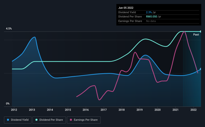Select the 2016 x-axis label
This screenshot has width=205, height=127.
pos(86,110)
